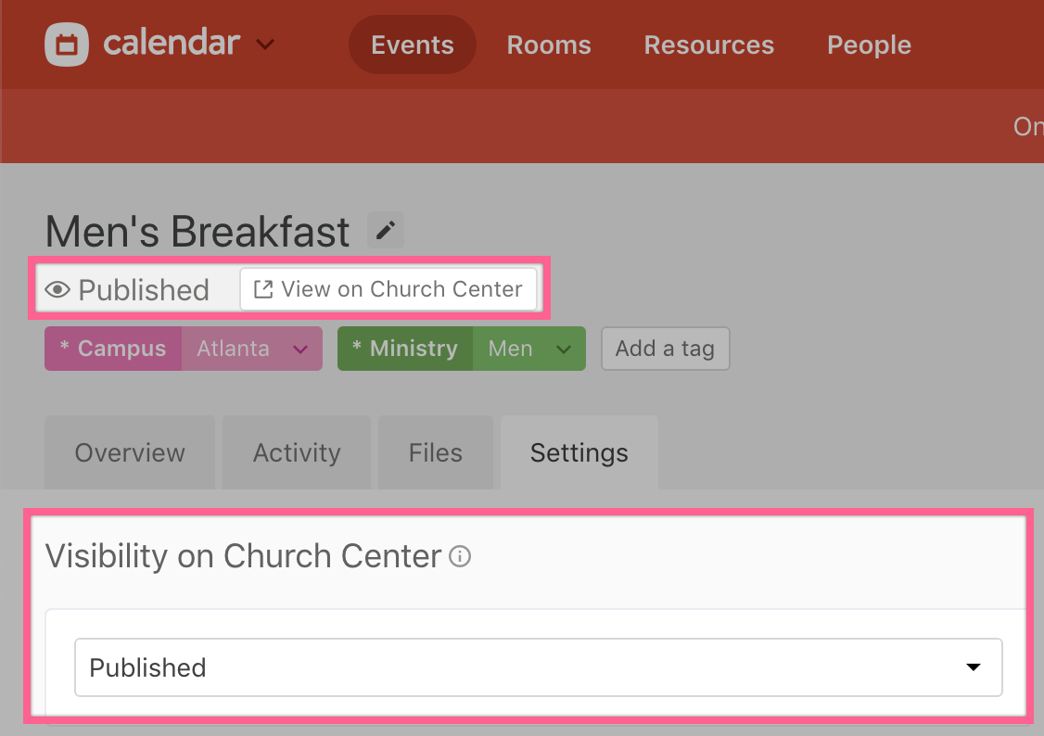Image resolution: width=1044 pixels, height=736 pixels.
Task: Click the eye icon next to Published
Action: (58, 290)
